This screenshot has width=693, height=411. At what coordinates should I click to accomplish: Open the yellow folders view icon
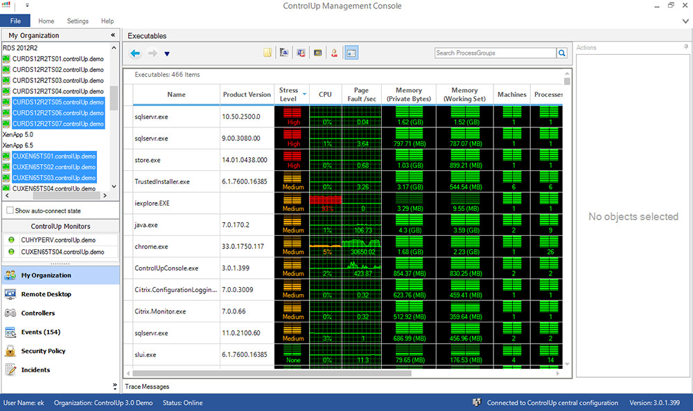[267, 53]
